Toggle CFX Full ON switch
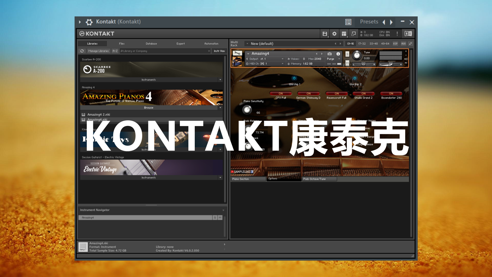Viewport: 492px width, 277px height. [281, 94]
